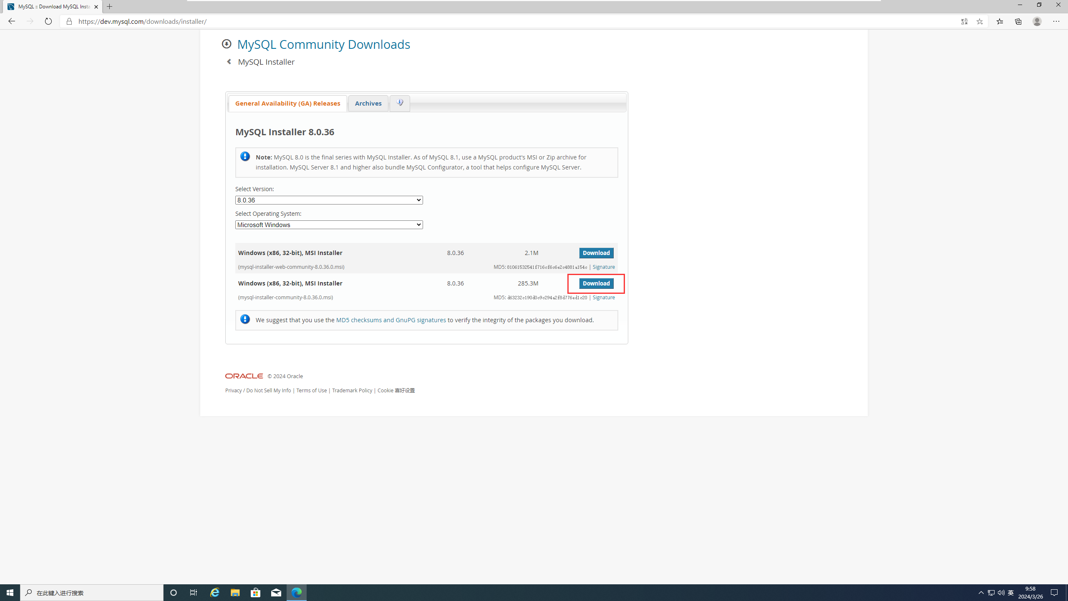Go back using the browser back arrow
1068x601 pixels.
tap(11, 21)
